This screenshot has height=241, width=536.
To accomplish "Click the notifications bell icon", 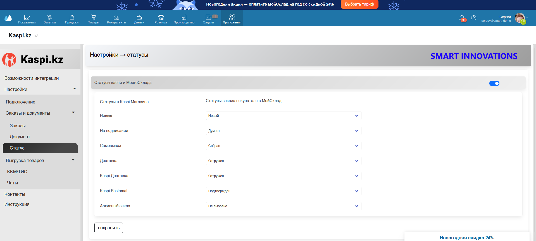I will 462,18.
